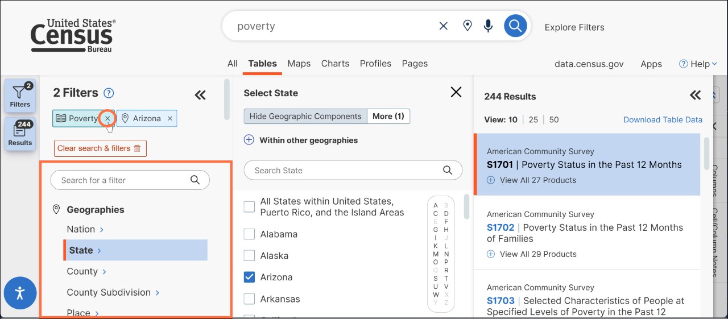The height and width of the screenshot is (319, 728).
Task: Click the magnifier in Search State box
Action: (448, 170)
